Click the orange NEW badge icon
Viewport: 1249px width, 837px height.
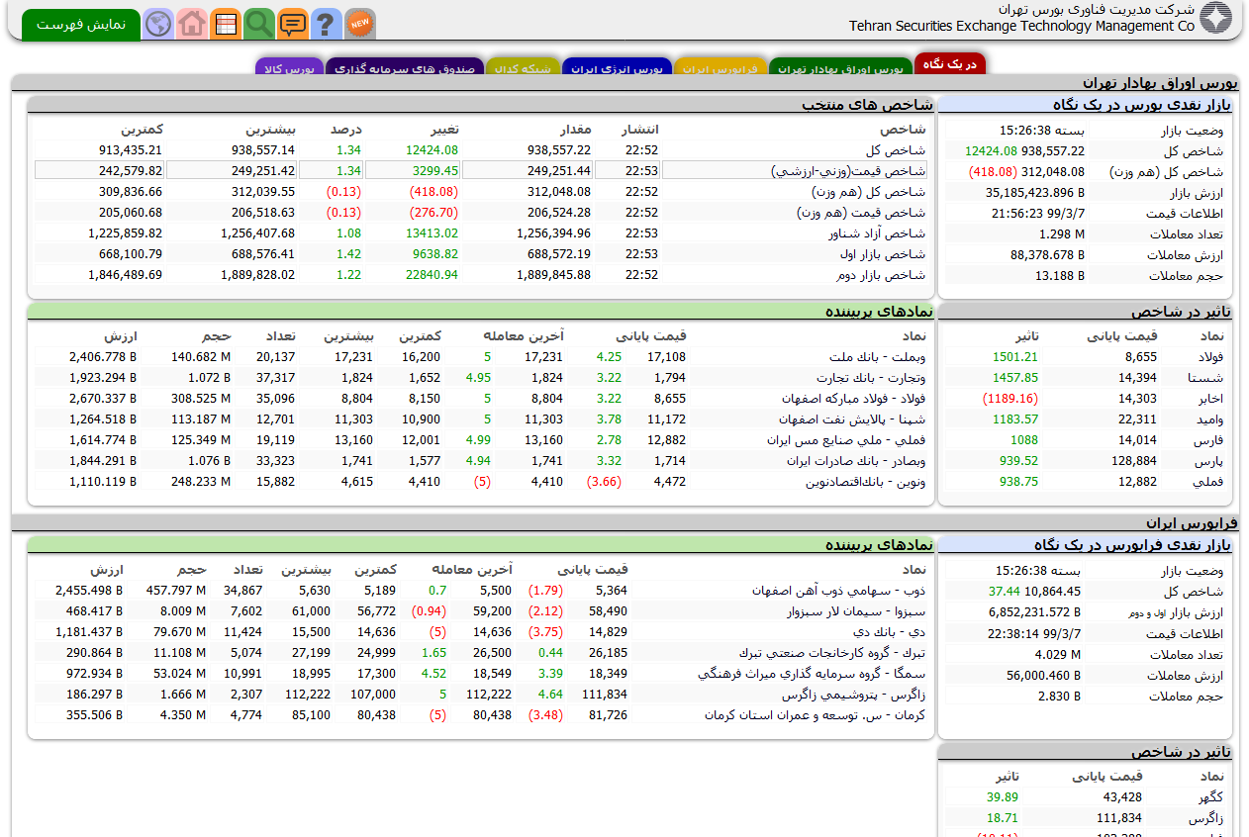359,23
